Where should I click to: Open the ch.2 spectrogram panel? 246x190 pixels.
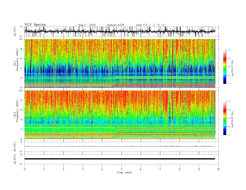120,115
